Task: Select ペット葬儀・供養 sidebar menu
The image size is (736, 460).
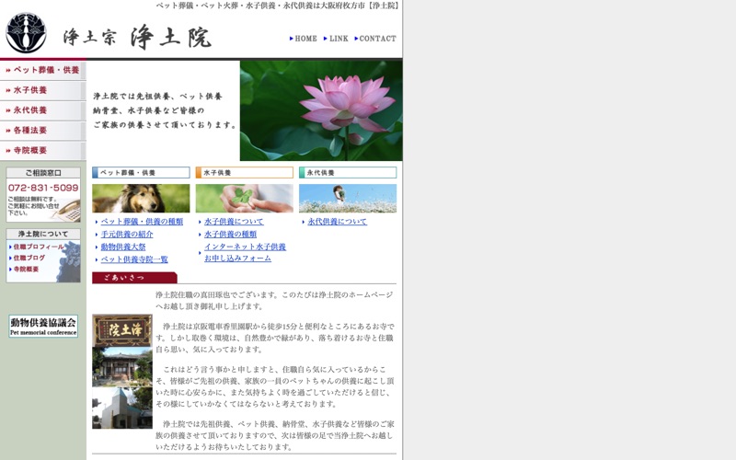Action: (42, 70)
